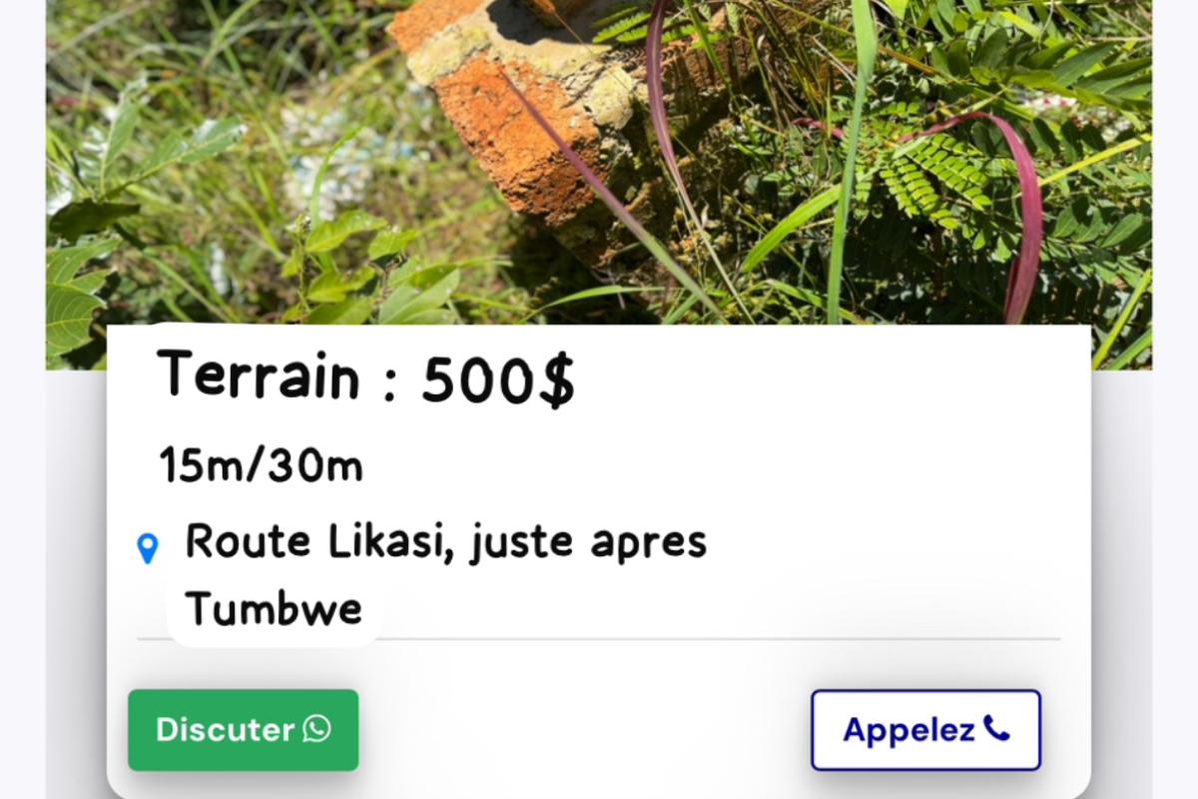Click the Discuter text label
Image resolution: width=1198 pixels, height=799 pixels.
225,730
